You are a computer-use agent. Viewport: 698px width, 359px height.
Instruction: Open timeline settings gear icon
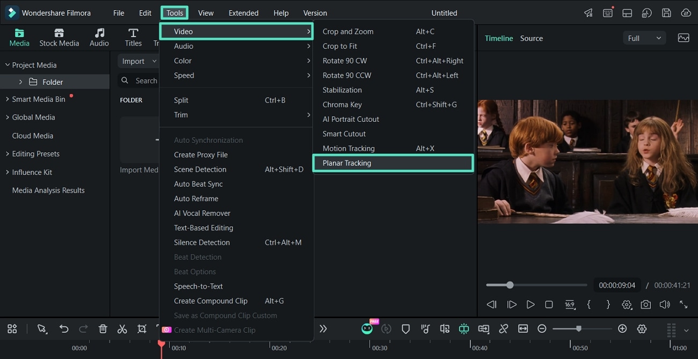[642, 329]
